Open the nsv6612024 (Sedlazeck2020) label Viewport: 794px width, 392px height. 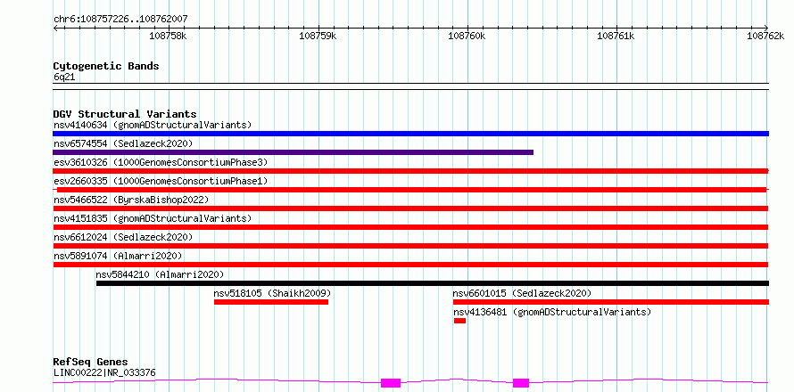(x=123, y=237)
